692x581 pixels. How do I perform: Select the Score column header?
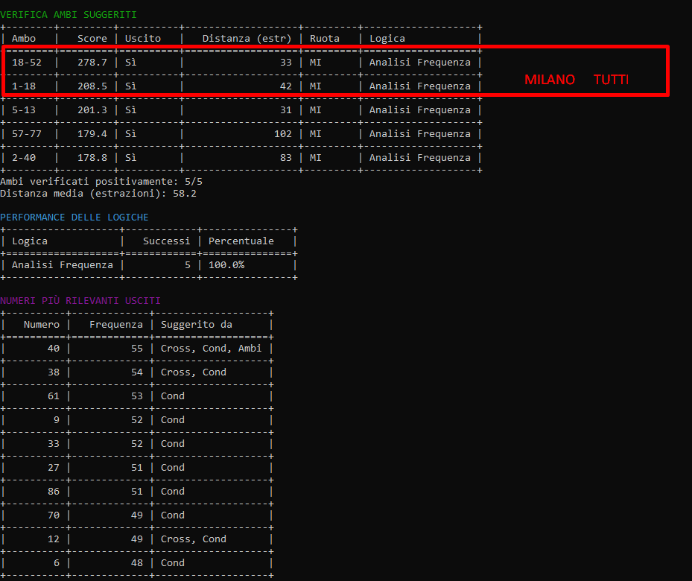tap(92, 39)
